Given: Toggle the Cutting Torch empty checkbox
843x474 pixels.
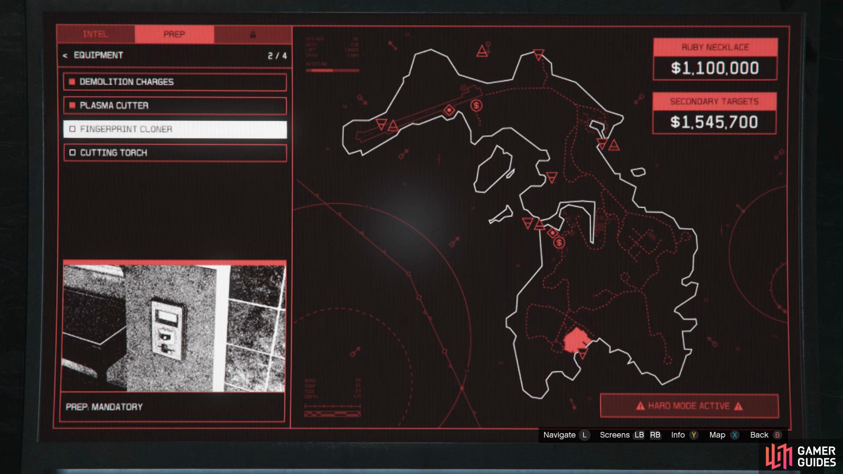Looking at the screenshot, I should coord(72,153).
